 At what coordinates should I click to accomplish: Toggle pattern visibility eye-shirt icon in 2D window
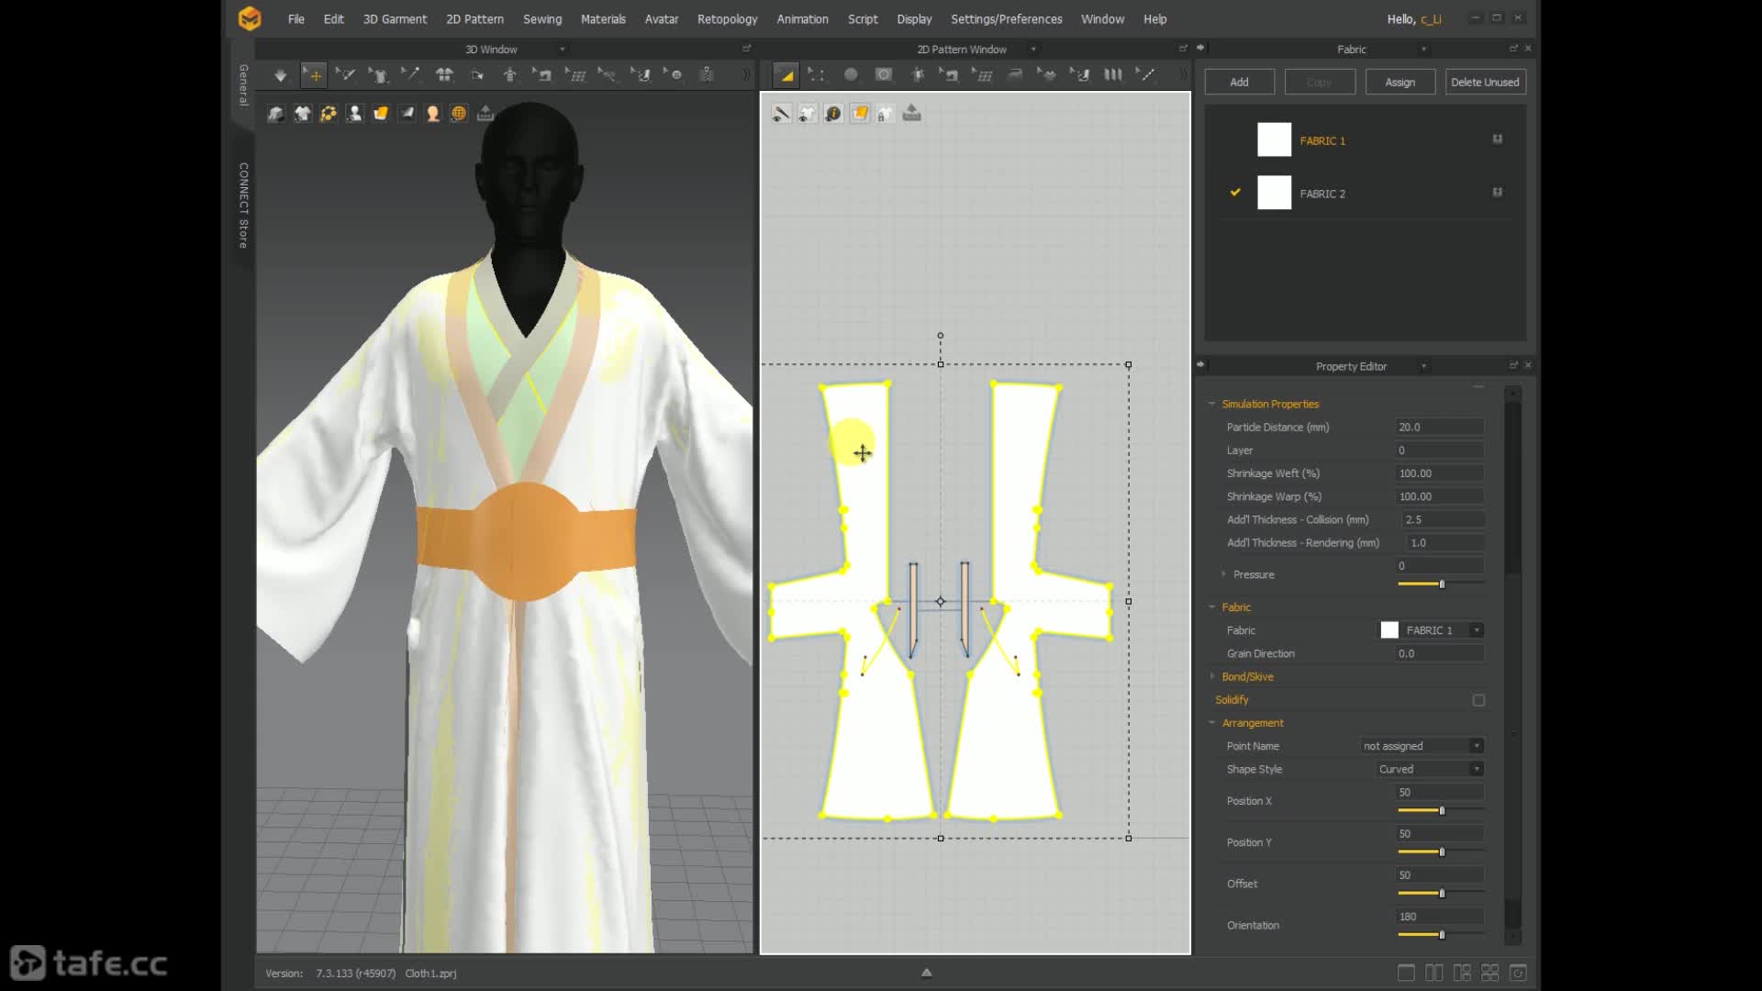pyautogui.click(x=807, y=114)
